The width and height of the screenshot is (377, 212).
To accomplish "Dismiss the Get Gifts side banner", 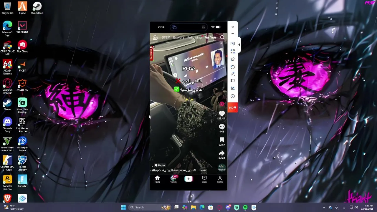I will pyautogui.click(x=153, y=47).
